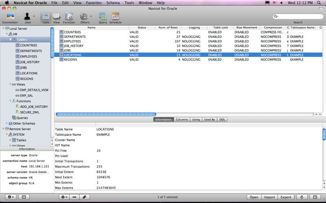326x203 pixels.
Task: Click the REGIONS table icon in list
Action: click(61, 59)
